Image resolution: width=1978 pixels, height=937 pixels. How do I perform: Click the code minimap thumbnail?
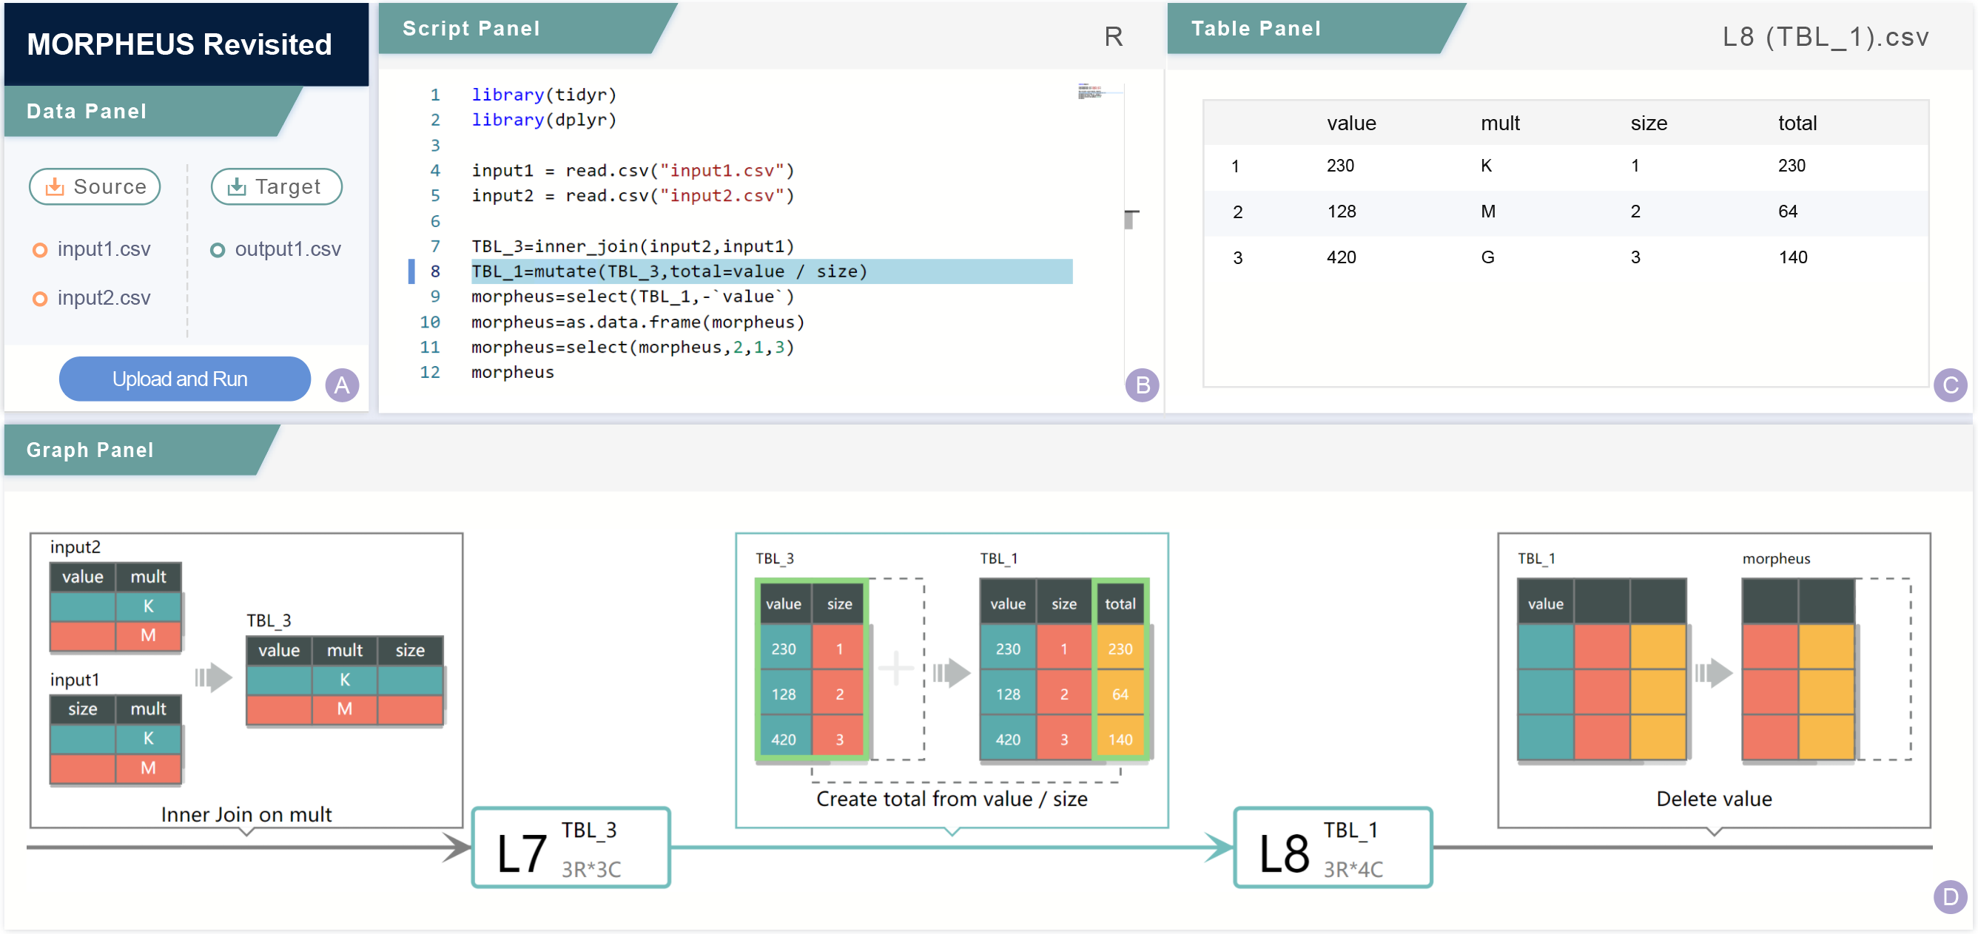coord(1089,91)
